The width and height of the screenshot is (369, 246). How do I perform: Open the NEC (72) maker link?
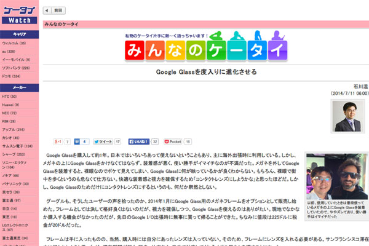point(9,113)
